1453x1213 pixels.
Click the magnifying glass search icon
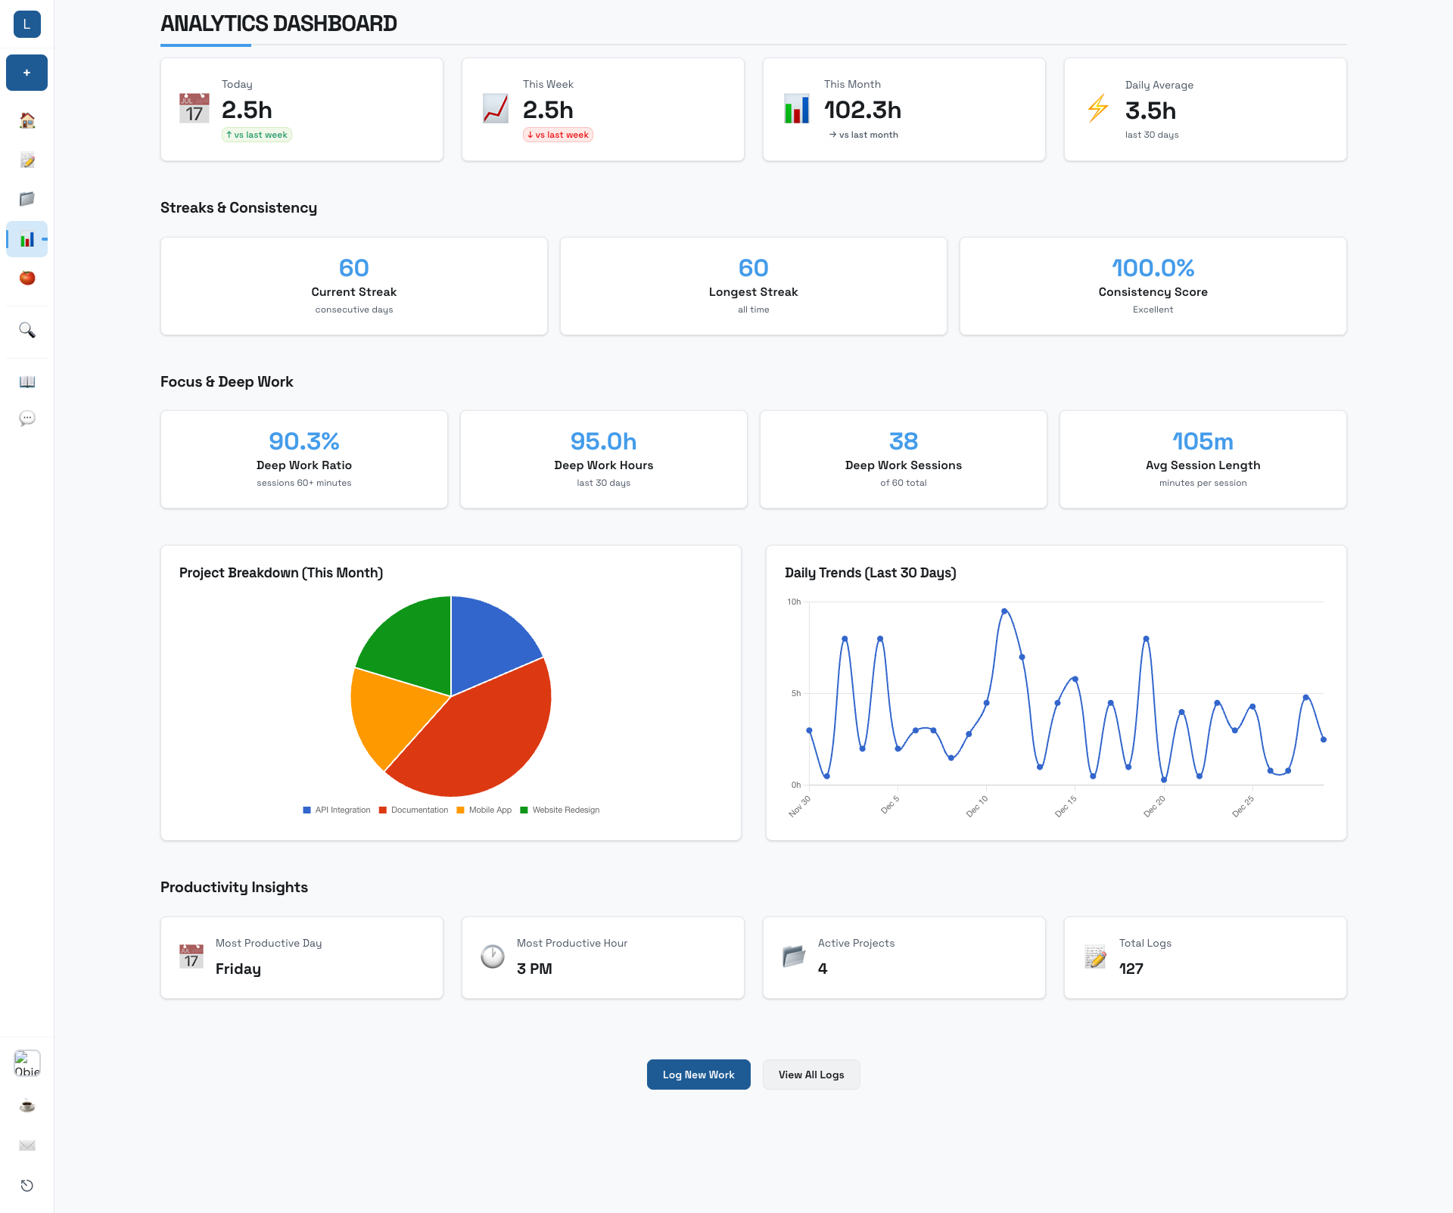click(x=26, y=331)
